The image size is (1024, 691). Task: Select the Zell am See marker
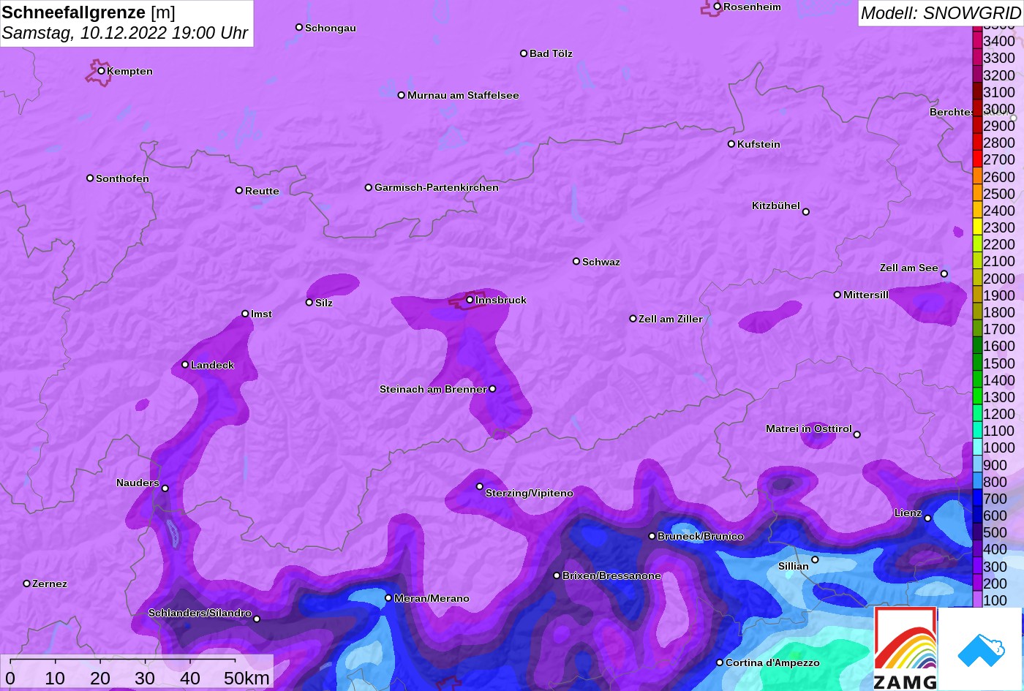(944, 274)
